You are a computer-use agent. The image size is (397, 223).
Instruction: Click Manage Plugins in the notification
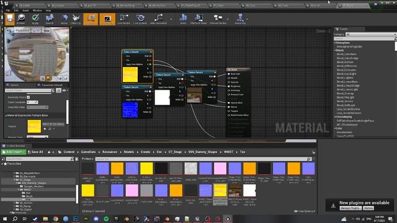(x=350, y=208)
